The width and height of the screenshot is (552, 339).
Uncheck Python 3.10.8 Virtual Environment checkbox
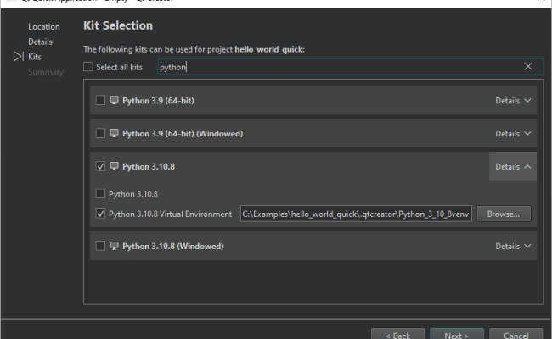pos(100,214)
